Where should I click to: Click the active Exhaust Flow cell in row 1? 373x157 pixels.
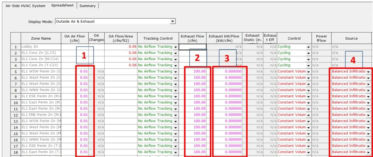coord(193,47)
